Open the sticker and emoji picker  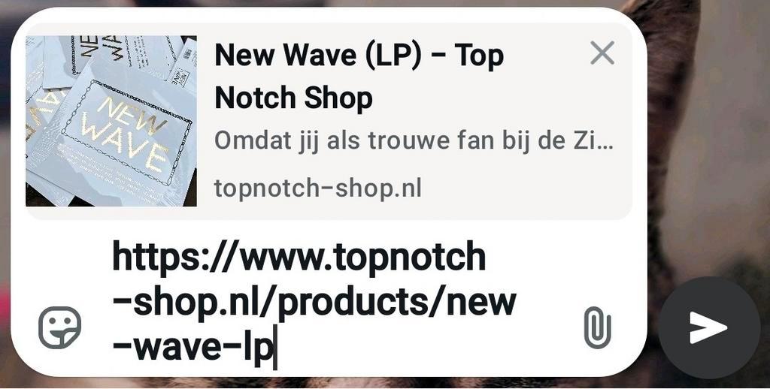point(59,327)
